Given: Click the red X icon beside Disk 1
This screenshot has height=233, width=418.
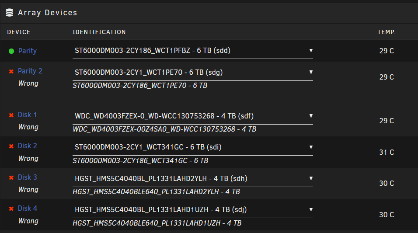Looking at the screenshot, I should coord(11,115).
